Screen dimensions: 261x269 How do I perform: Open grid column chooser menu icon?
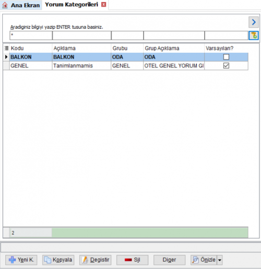click(6, 48)
